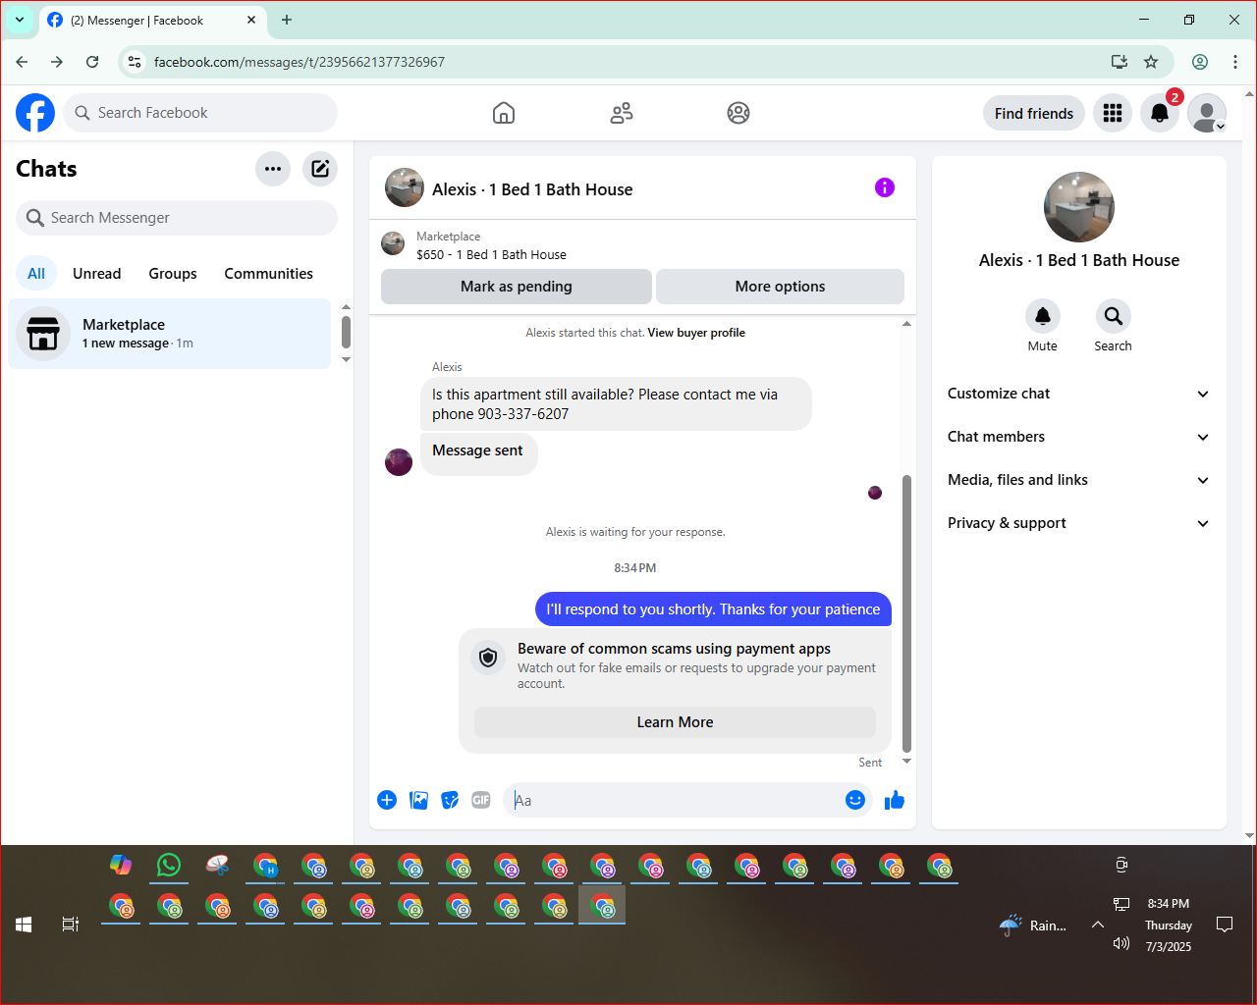Click the Facebook logo icon

click(35, 113)
